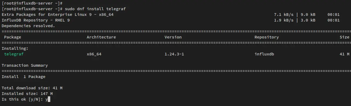Screen dimensions: 351x106
Task: Click the 'Install 1 Package' line
Action: tap(24, 77)
